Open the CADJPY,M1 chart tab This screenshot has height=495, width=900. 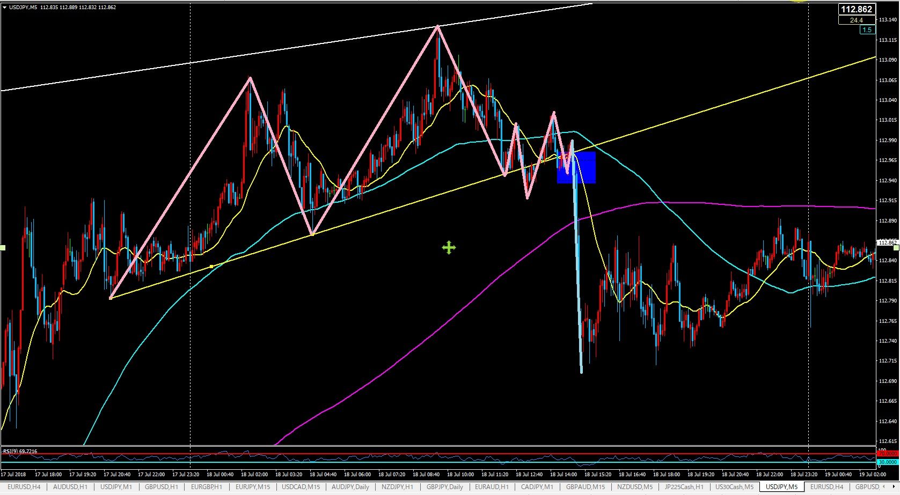(x=537, y=487)
